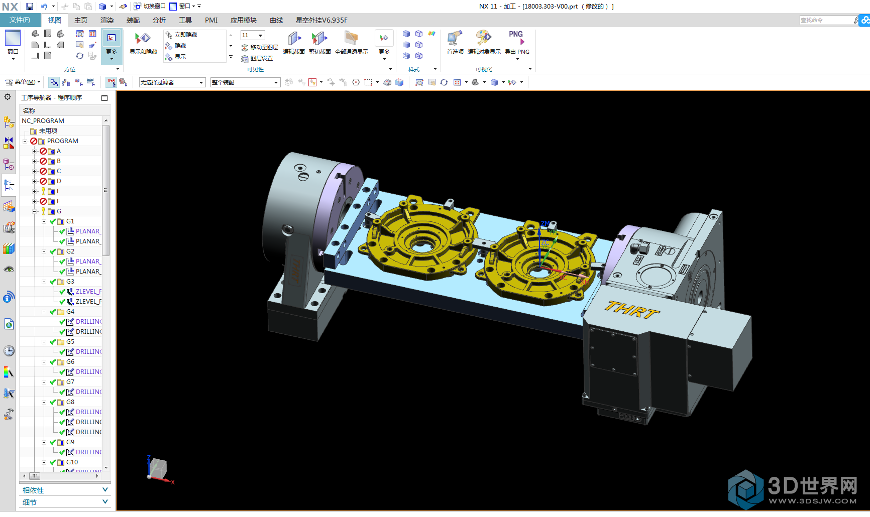Image resolution: width=870 pixels, height=517 pixels.
Task: Click the cloud icon beside command search
Action: (x=865, y=20)
